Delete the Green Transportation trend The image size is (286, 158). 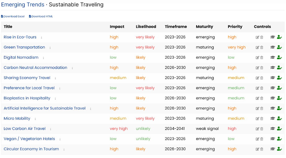(x=262, y=48)
